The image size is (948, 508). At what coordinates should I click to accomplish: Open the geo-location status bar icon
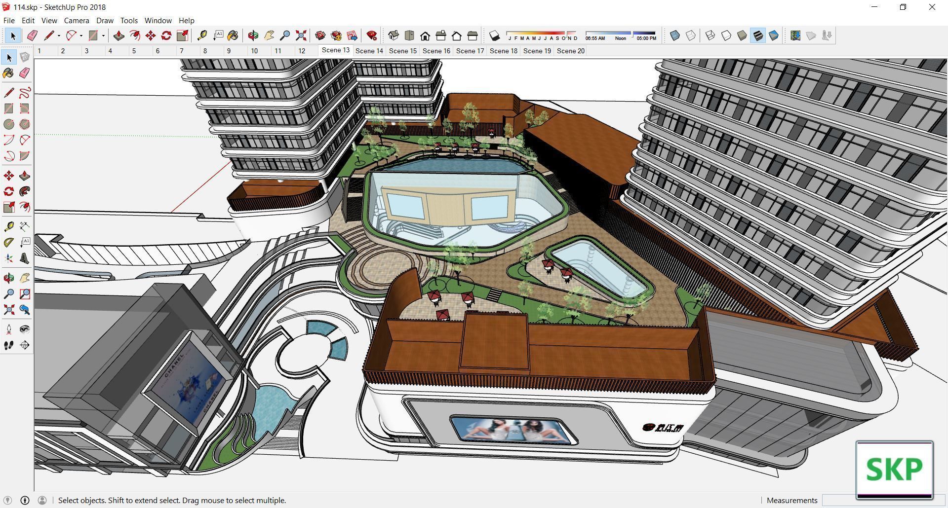pos(7,500)
